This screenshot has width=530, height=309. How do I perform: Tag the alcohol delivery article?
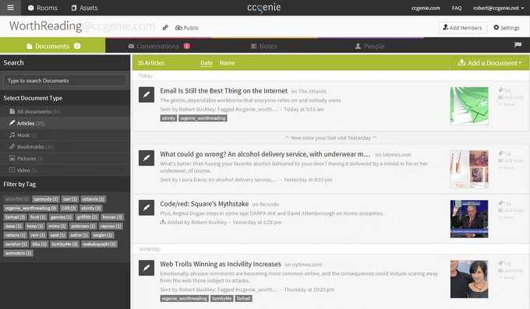pos(504,153)
